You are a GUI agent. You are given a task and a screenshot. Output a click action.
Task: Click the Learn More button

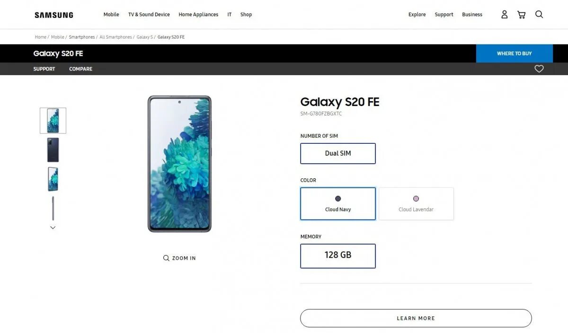[x=416, y=318]
